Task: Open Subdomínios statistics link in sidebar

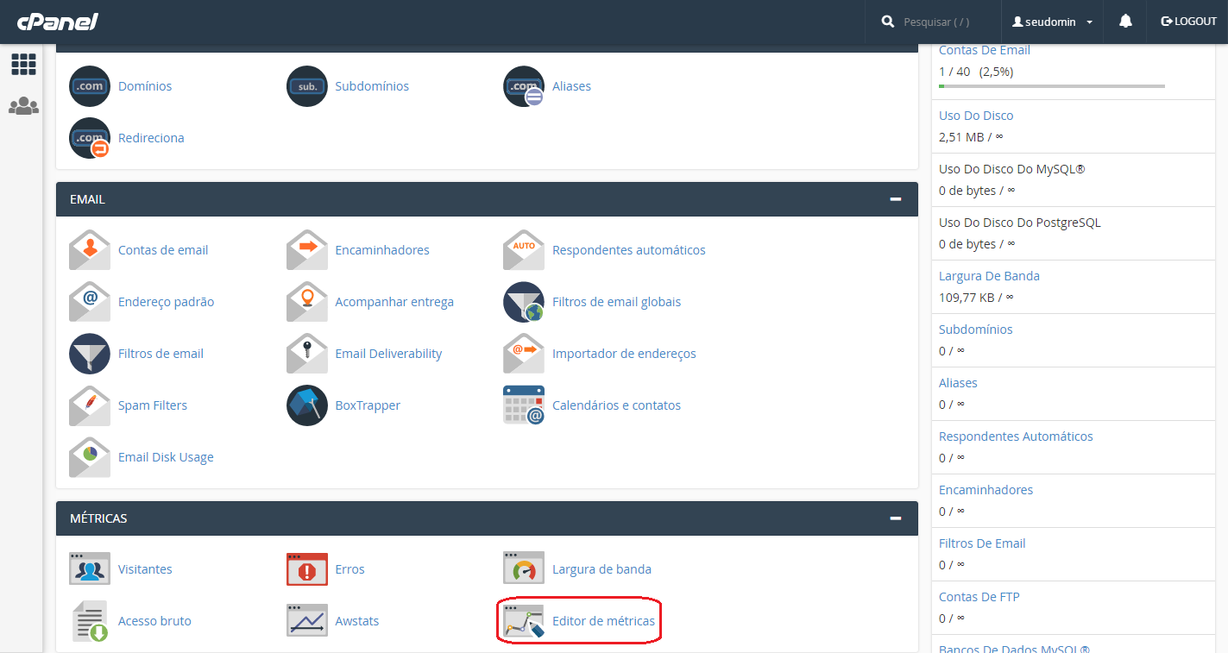Action: click(975, 330)
